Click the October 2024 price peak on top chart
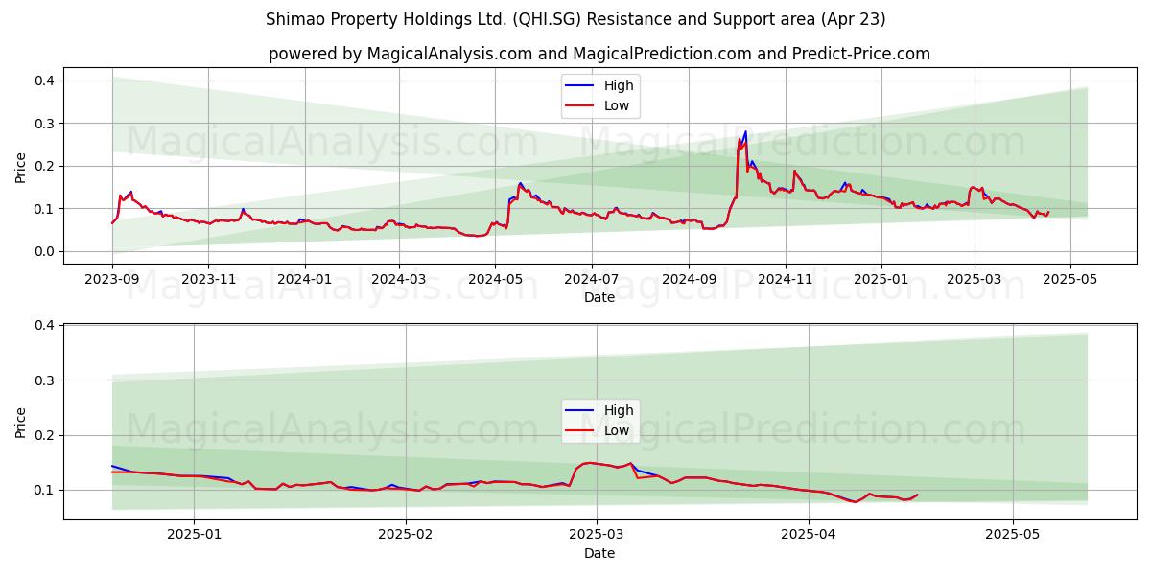This screenshot has width=1151, height=575. point(744,134)
